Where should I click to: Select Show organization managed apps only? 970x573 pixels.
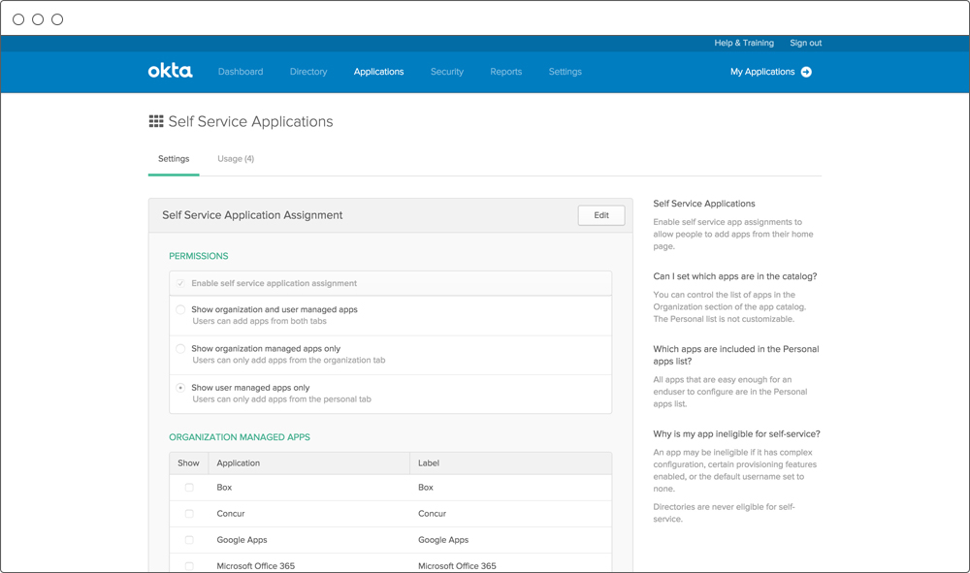coord(179,348)
